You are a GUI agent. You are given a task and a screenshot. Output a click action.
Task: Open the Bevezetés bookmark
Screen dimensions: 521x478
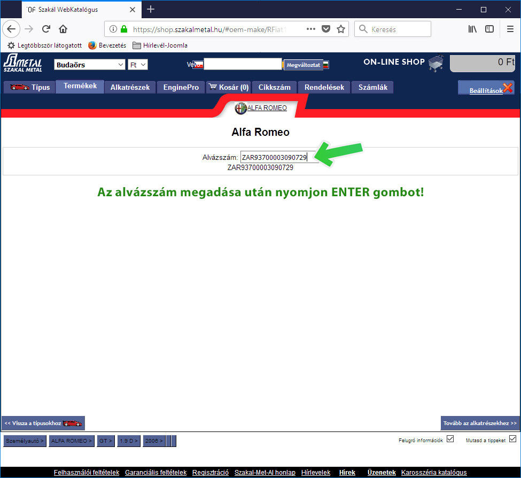[x=107, y=45]
